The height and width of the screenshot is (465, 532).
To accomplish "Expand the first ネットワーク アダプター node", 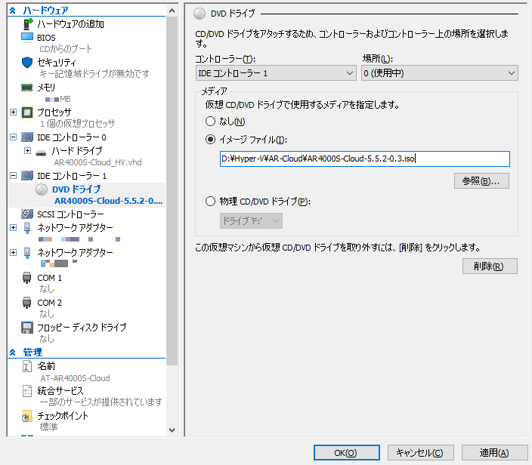I will [x=14, y=227].
